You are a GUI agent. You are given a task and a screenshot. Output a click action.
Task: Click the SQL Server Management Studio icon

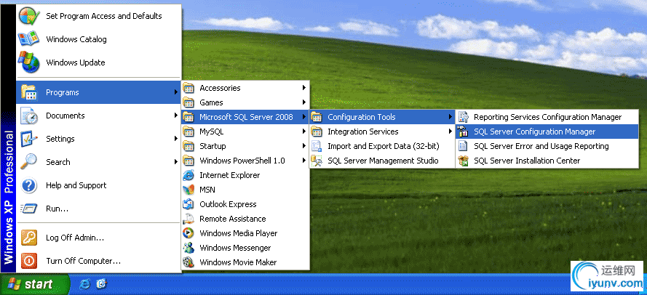click(317, 161)
